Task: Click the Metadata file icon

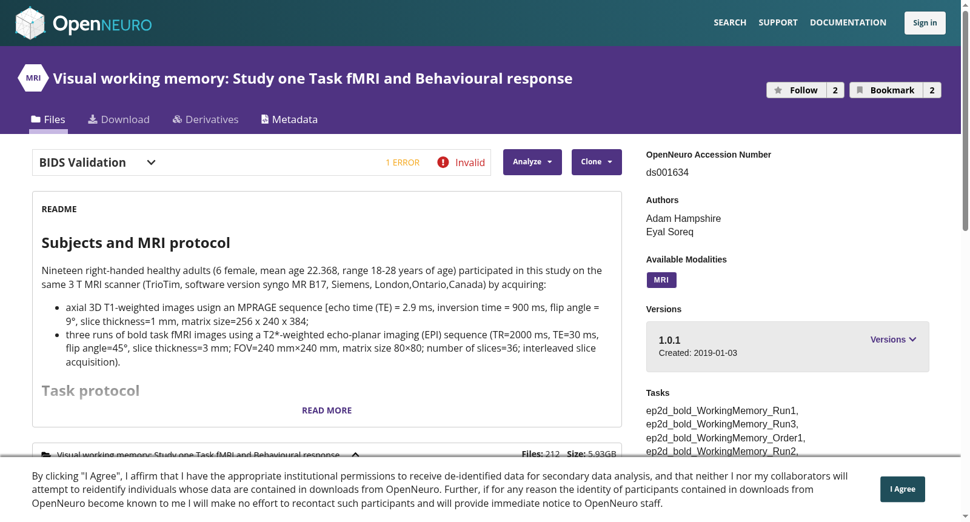Action: click(x=265, y=119)
